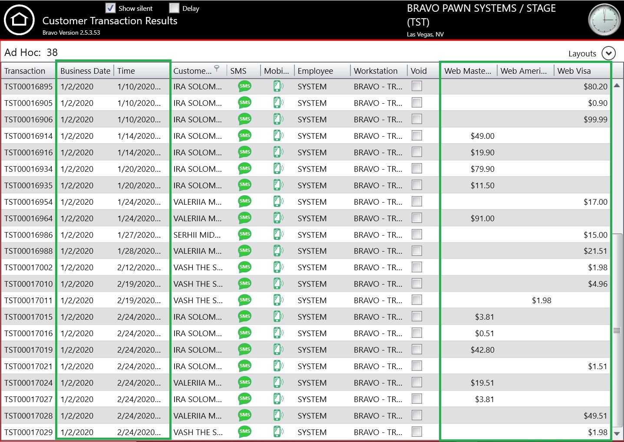The width and height of the screenshot is (624, 442).
Task: Click SMS icon for TST00017019
Action: point(245,350)
